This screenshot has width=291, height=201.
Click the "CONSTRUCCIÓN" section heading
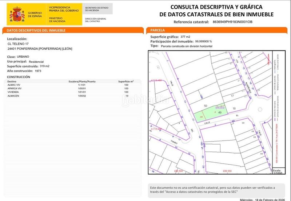point(19,77)
